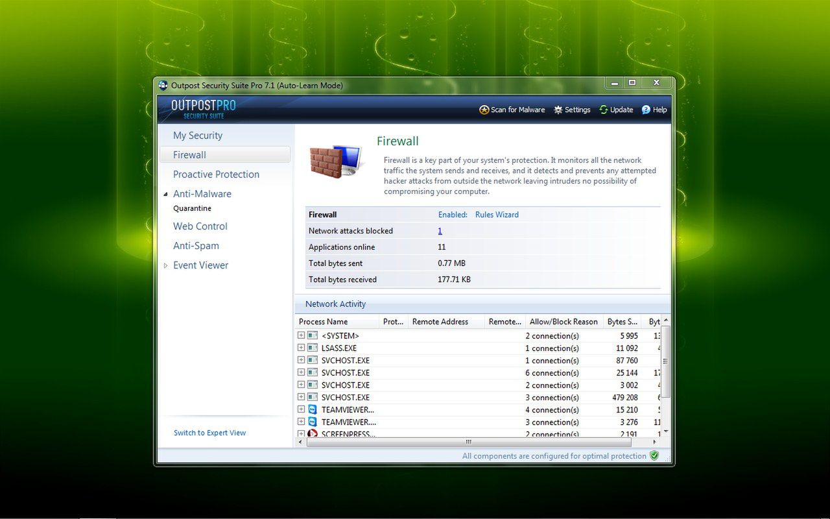Expand the Event Viewer tree arrow
Image resolution: width=830 pixels, height=519 pixels.
click(165, 265)
